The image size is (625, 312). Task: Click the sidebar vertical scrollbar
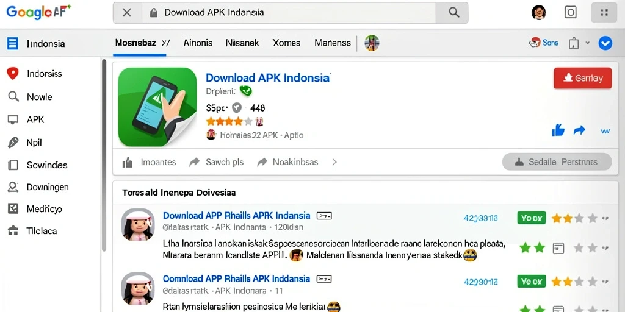pos(104,155)
